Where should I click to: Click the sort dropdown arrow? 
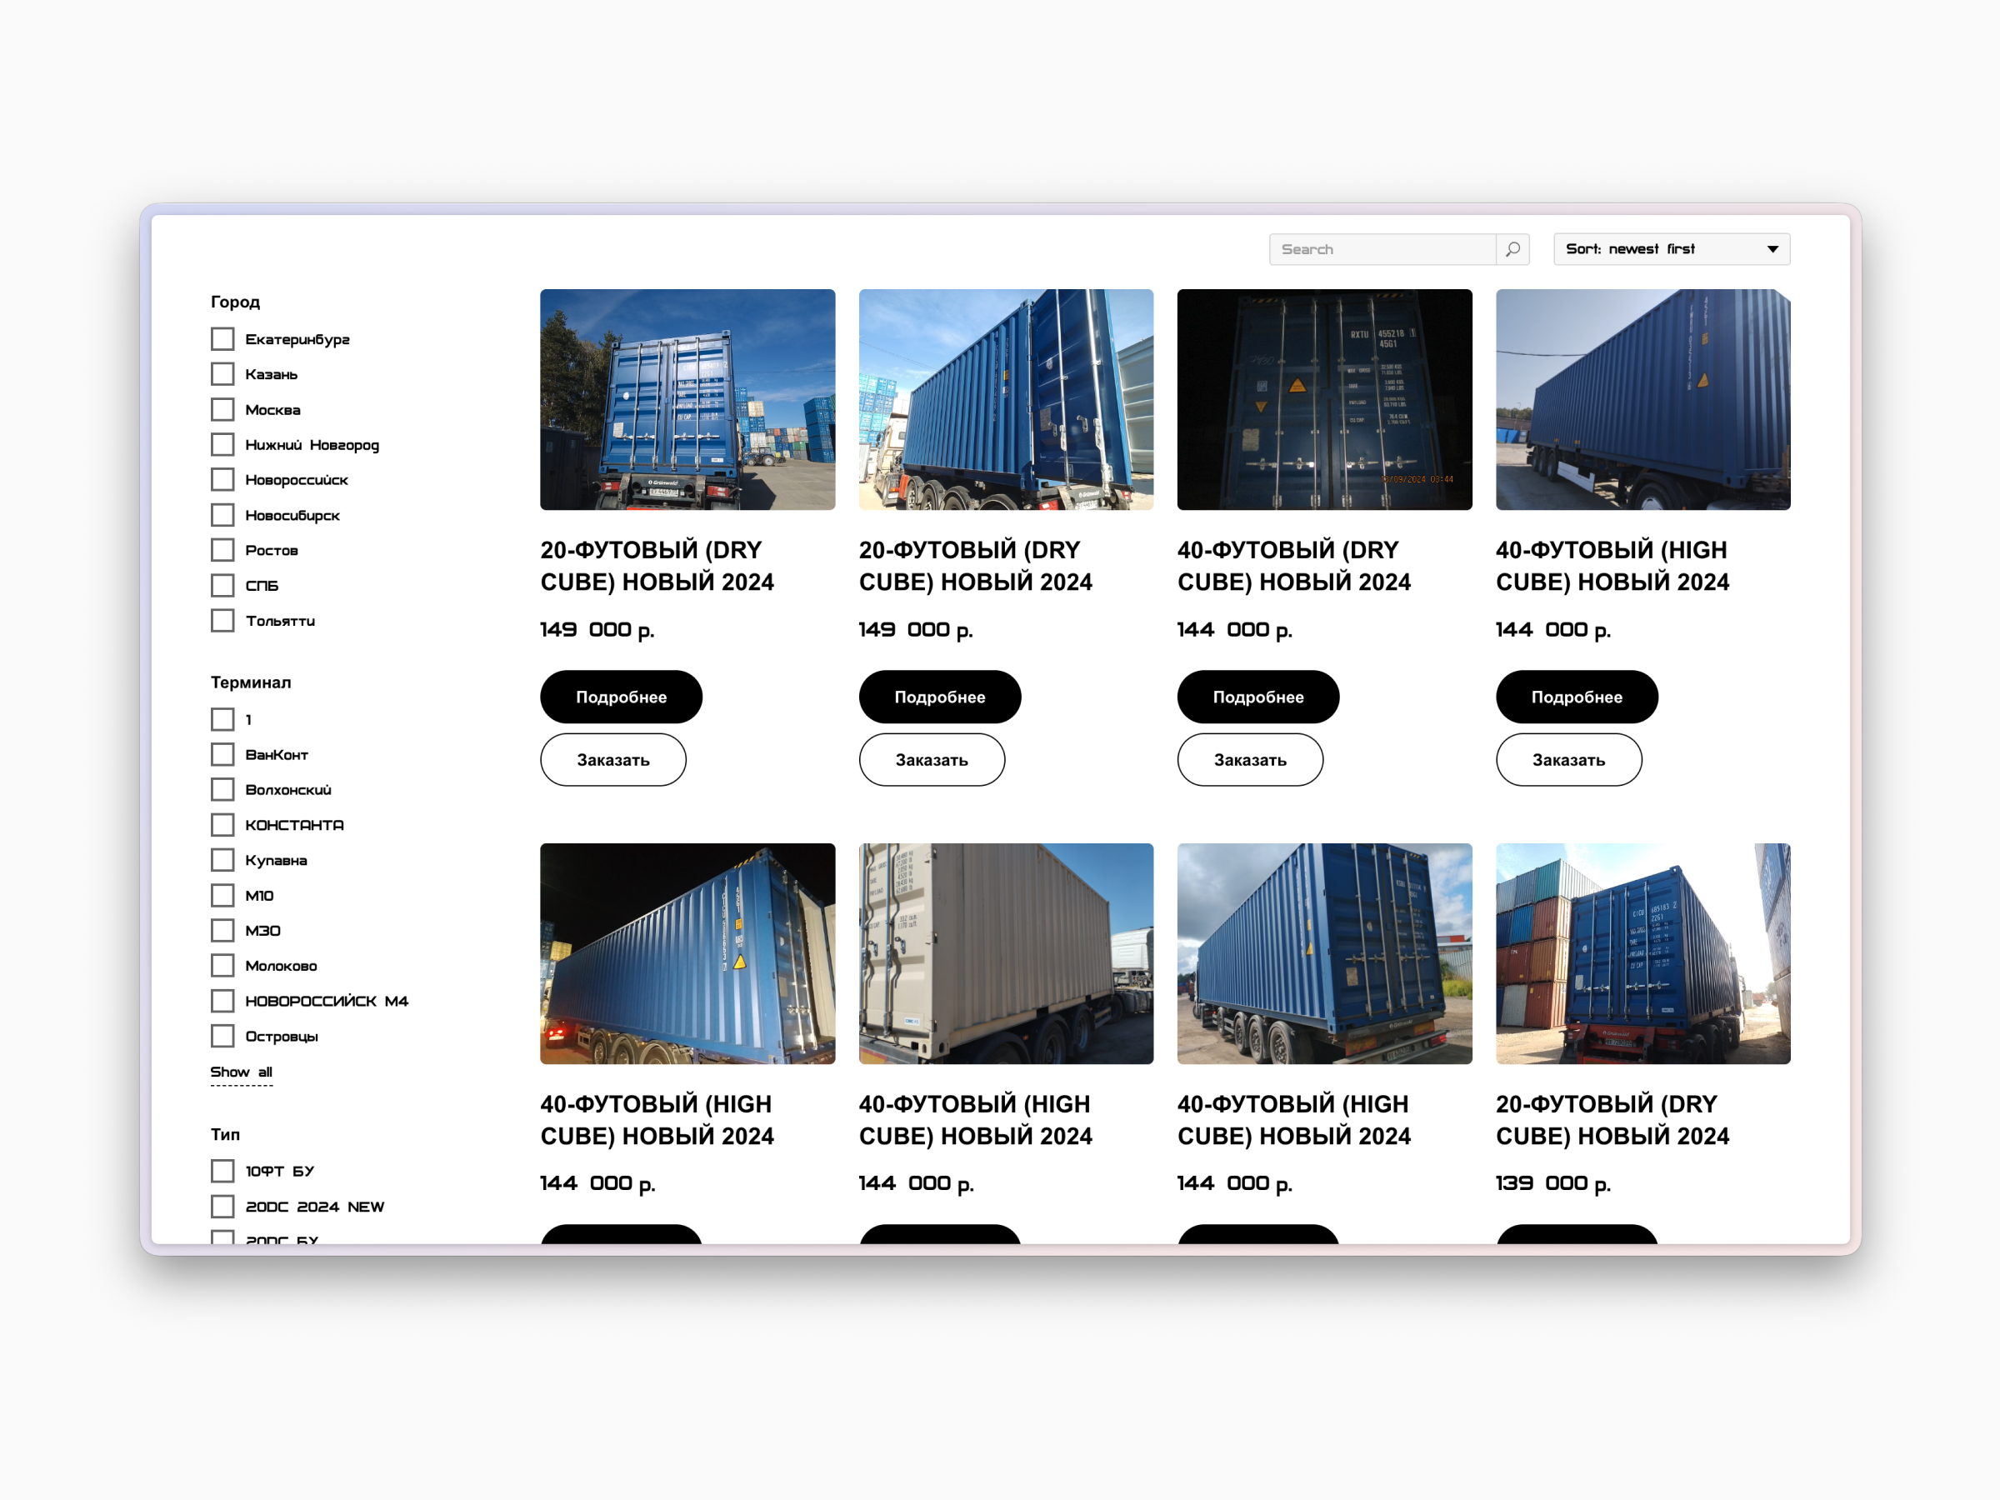coord(1772,249)
